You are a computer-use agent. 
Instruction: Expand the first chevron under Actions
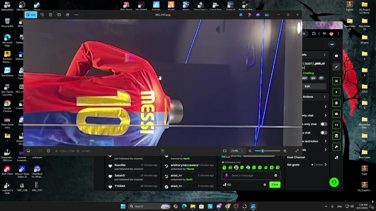[325, 107]
